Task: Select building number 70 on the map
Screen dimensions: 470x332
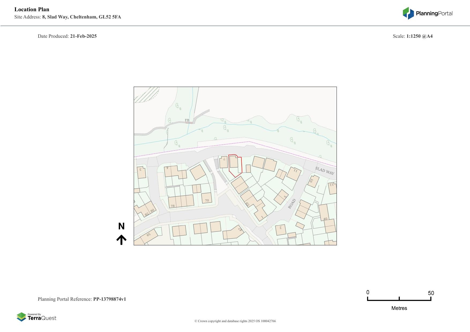Action: tap(207, 200)
